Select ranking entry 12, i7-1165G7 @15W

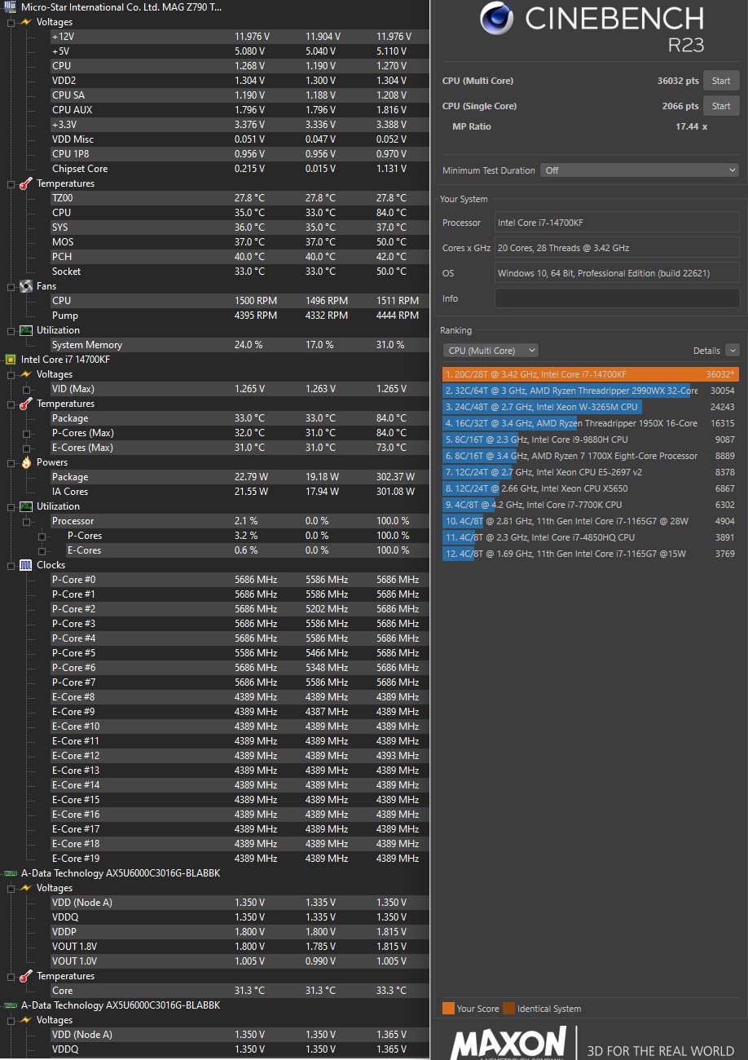click(590, 554)
